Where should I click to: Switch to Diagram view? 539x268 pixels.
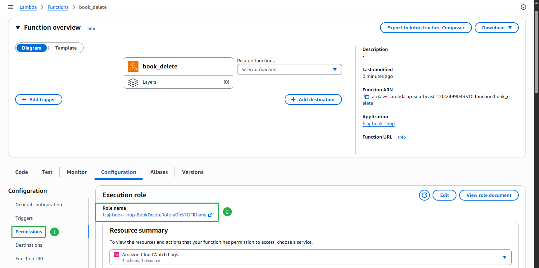pos(32,48)
